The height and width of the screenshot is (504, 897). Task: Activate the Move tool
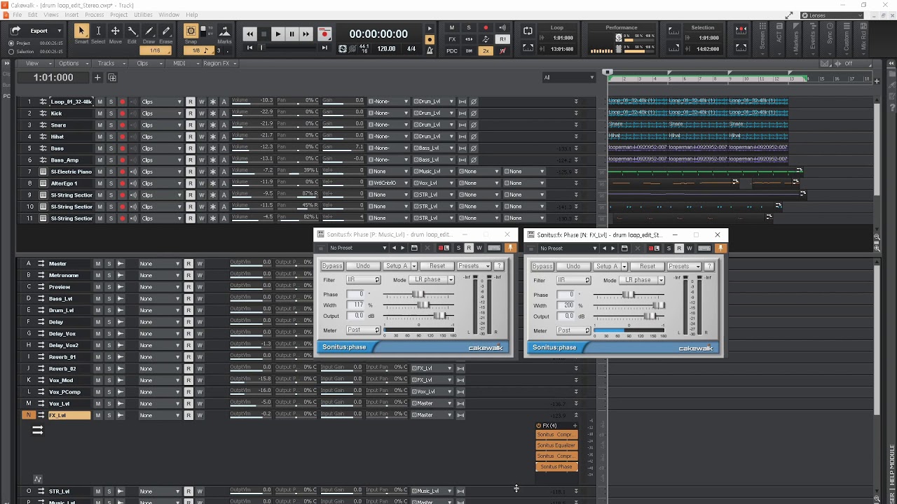(115, 31)
